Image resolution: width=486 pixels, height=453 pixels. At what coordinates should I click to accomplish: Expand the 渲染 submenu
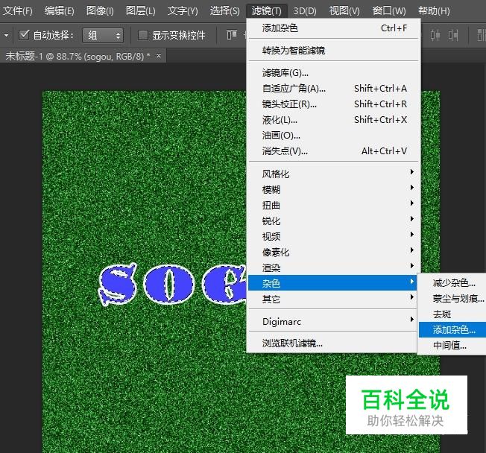(x=333, y=267)
